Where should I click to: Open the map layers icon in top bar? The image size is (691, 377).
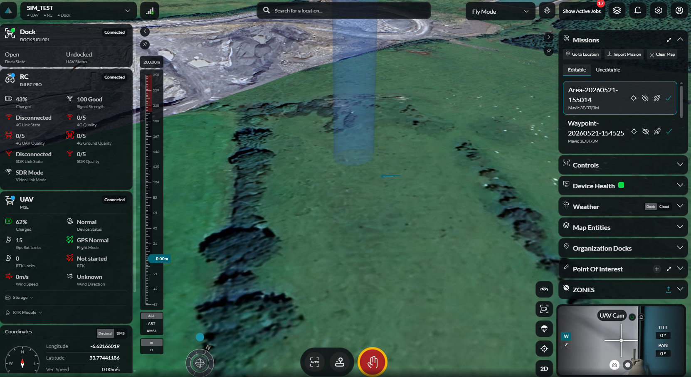[x=617, y=11]
